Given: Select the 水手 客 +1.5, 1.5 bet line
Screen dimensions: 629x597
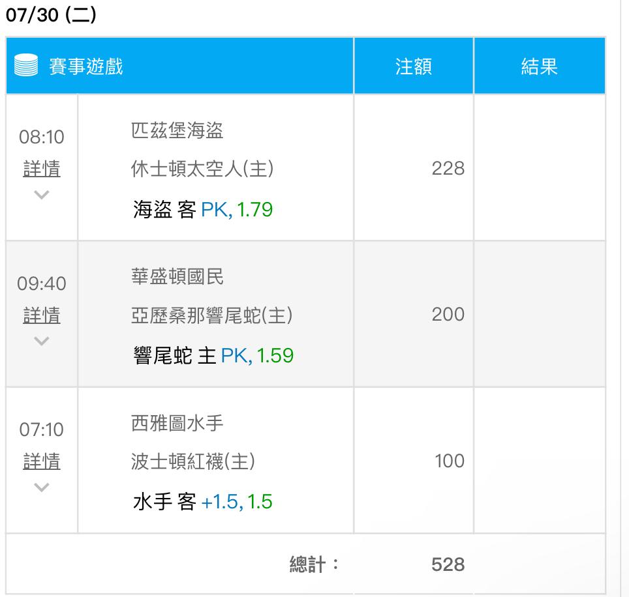Looking at the screenshot, I should point(203,502).
